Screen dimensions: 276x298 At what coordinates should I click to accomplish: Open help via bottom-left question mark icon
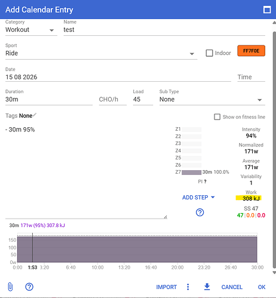[29, 287]
